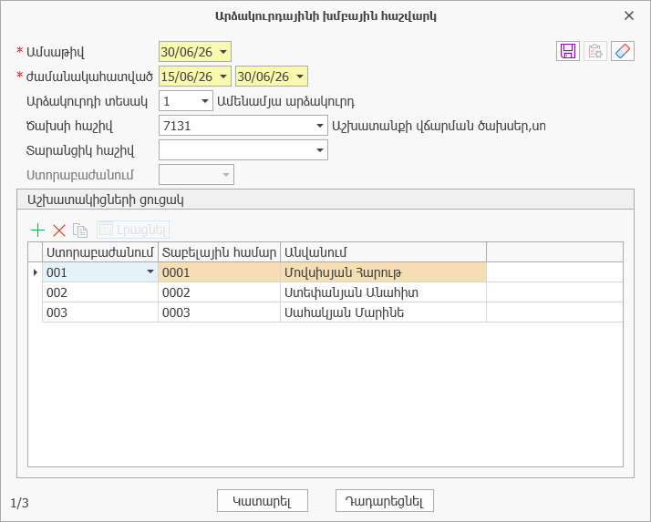Open the period end date 30/06/26 dropdown

(x=300, y=77)
